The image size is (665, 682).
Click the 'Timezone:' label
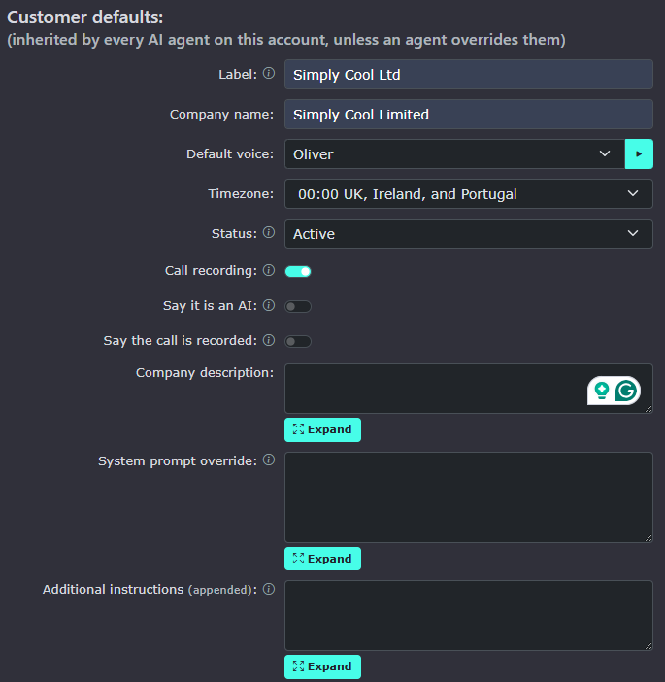click(241, 193)
